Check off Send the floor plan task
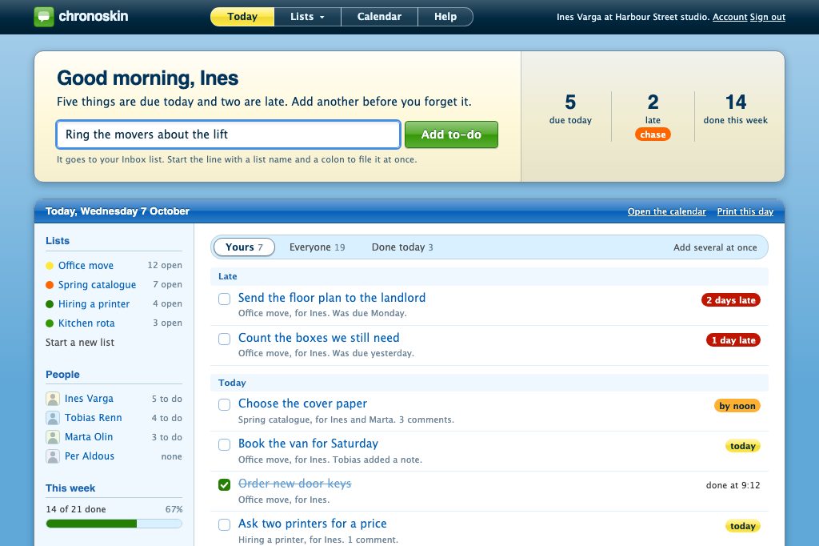The height and width of the screenshot is (546, 819). 224,299
